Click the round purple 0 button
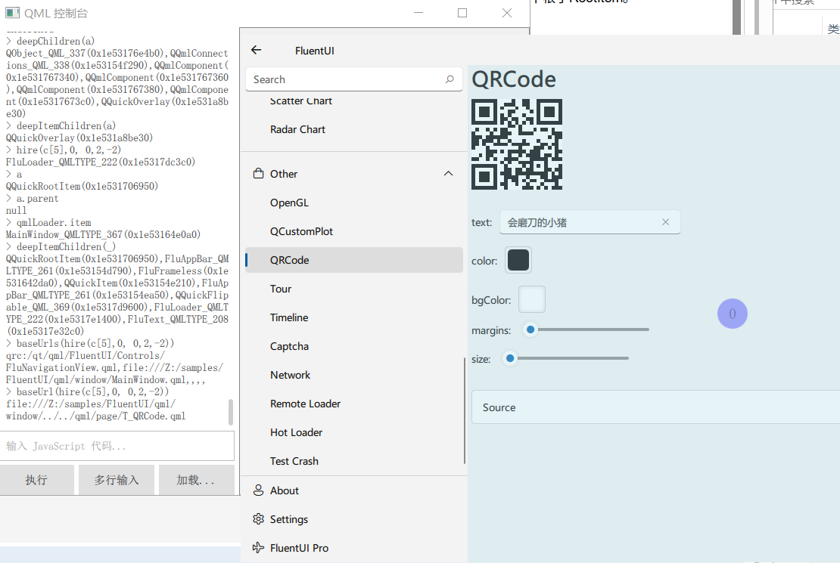Screen dimensions: 840x563 [x=733, y=314]
